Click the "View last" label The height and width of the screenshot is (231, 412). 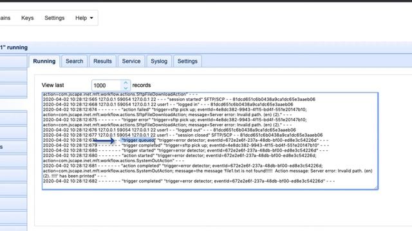53,85
